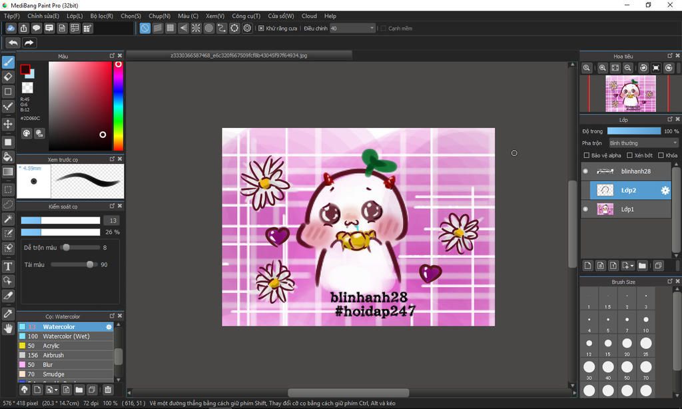682x409 pixels.
Task: Click the cloud save icon
Action: point(11,28)
